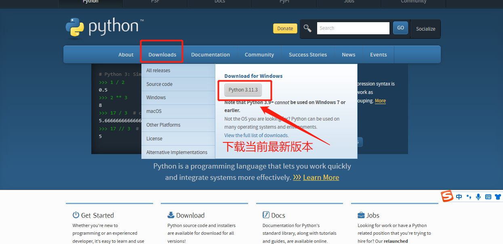503x244 pixels.
Task: Click the Docs section heading
Action: click(x=278, y=215)
